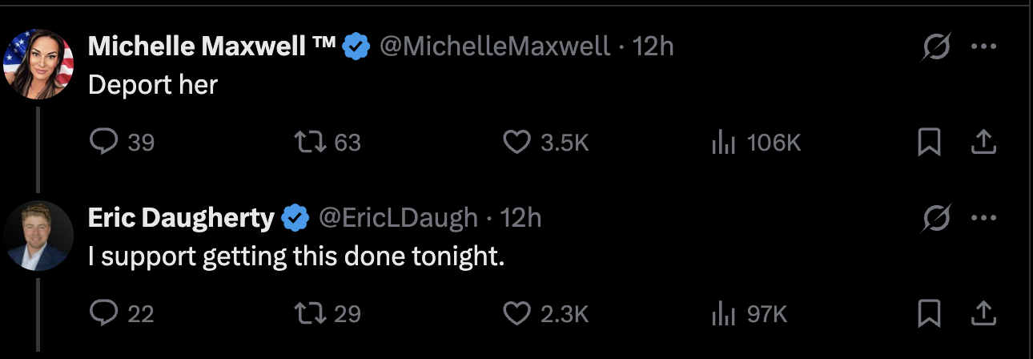Image resolution: width=1033 pixels, height=359 pixels.
Task: Reply to Eric Daugherty's tweet
Action: pos(103,313)
